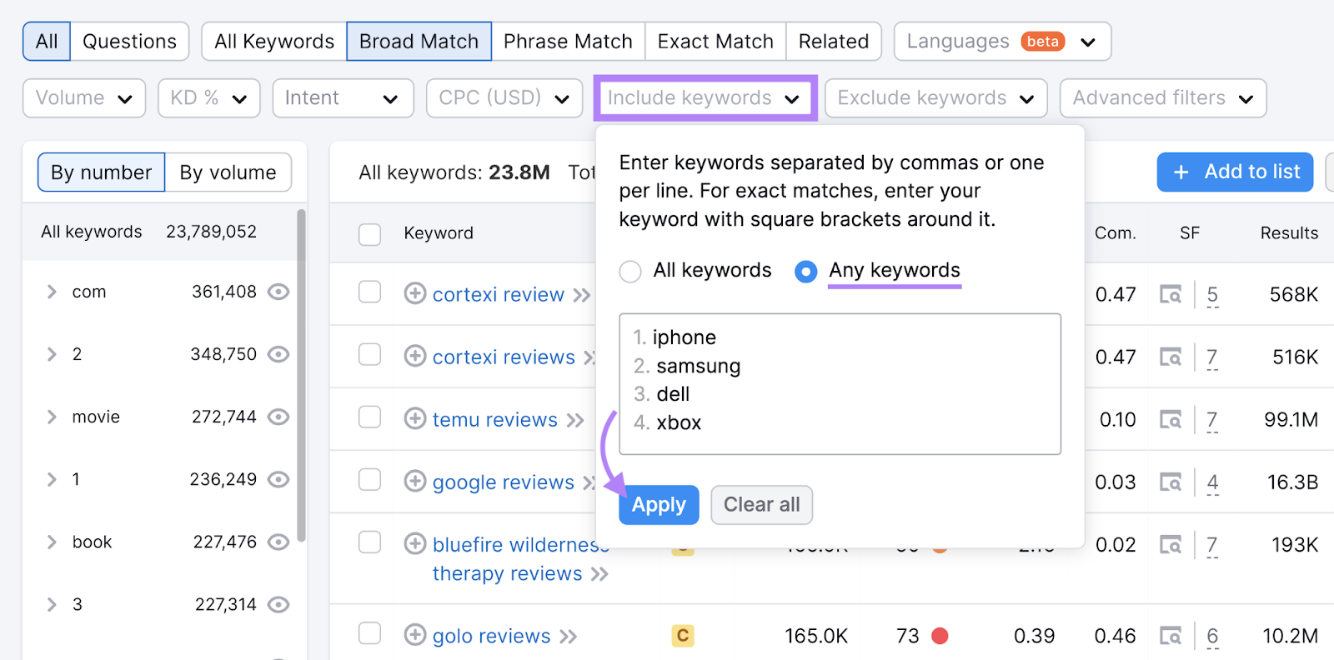The height and width of the screenshot is (660, 1334).
Task: Click the Commercial intent badge for golo reviews
Action: [x=683, y=635]
